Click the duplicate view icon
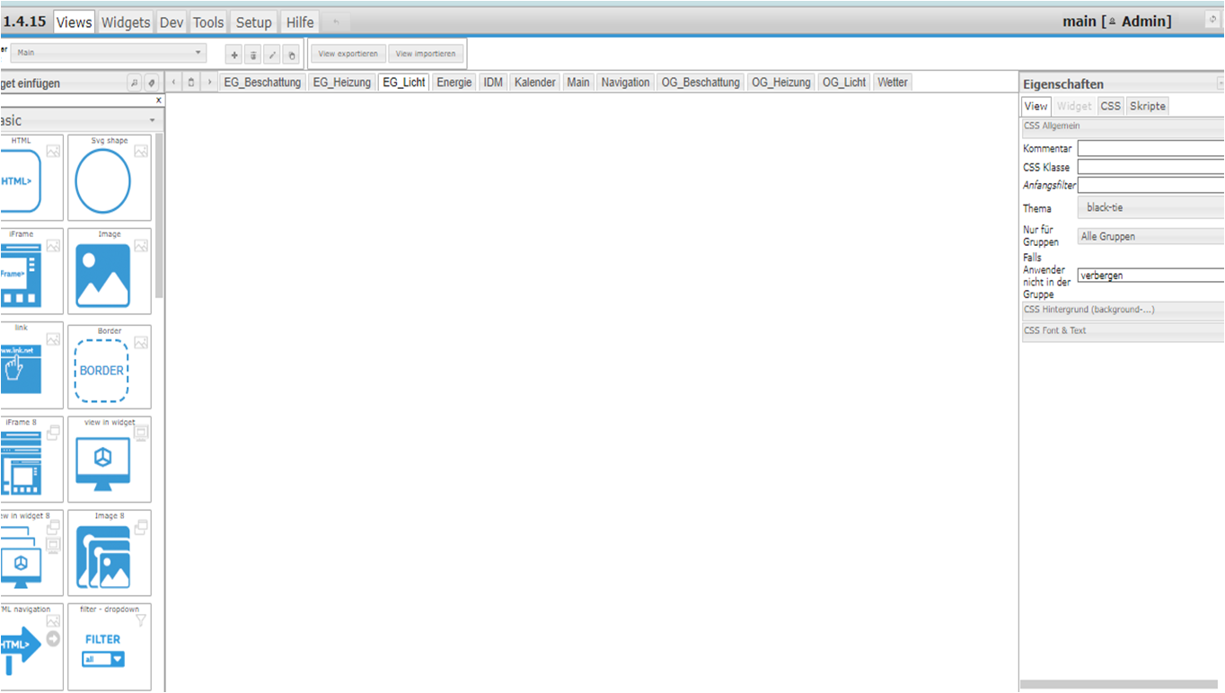This screenshot has width=1225, height=693. coord(291,56)
